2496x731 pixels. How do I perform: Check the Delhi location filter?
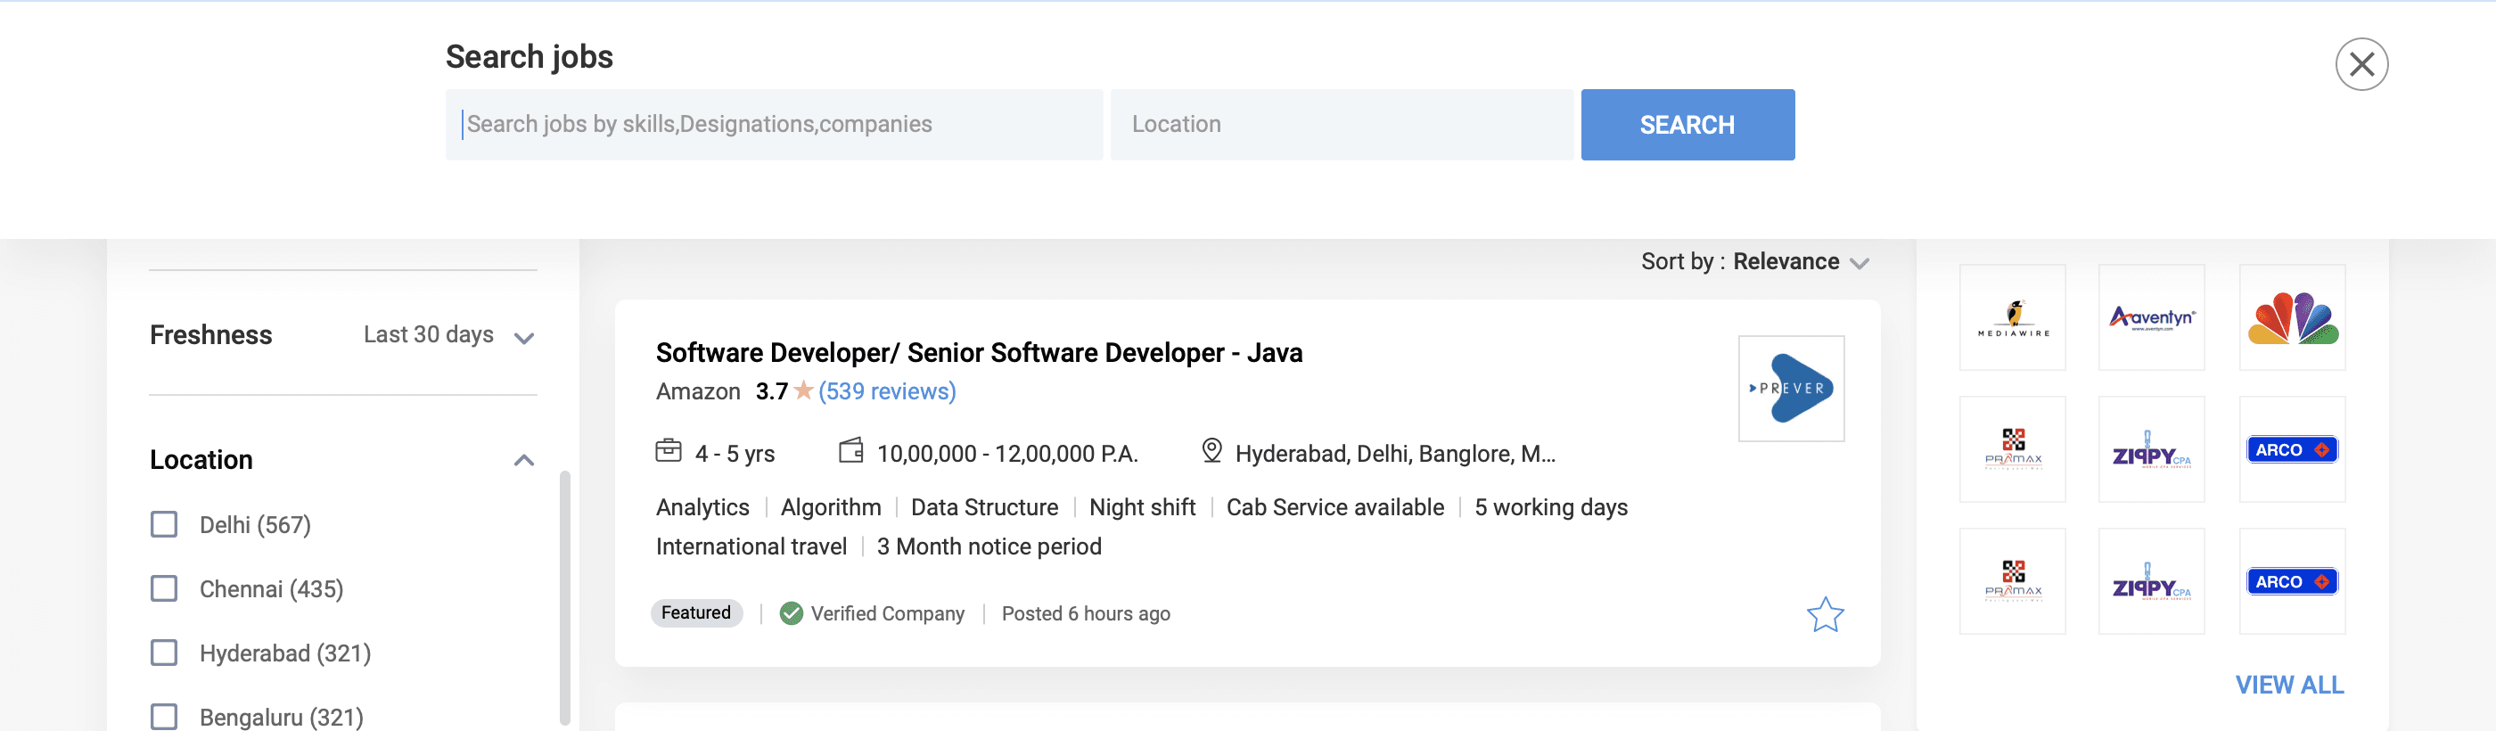[x=165, y=524]
